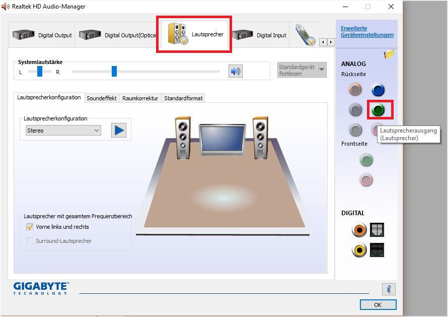The width and height of the screenshot is (448, 317).
Task: Open the partially hidden device tab after Digital Input
Action: pyautogui.click(x=305, y=35)
